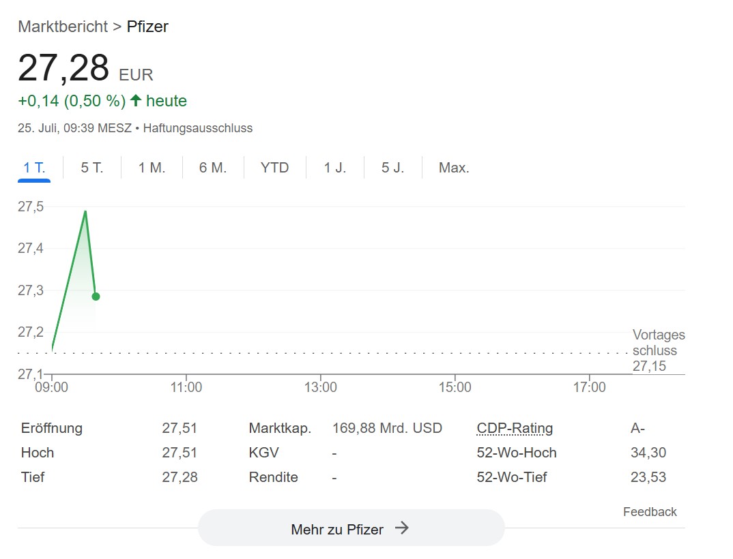Viewport: 733px width, 559px height.
Task: Click the Tief value 27,28
Action: 180,477
